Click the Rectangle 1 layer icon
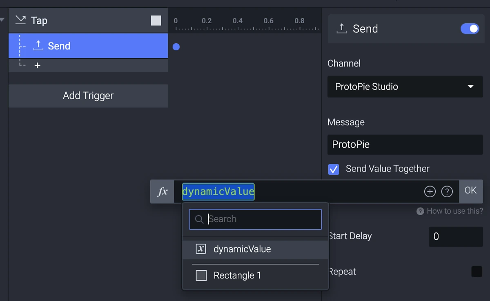The width and height of the screenshot is (490, 301). click(201, 276)
